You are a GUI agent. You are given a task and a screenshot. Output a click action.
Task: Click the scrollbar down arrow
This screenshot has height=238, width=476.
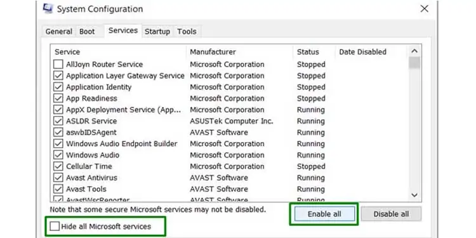(x=414, y=195)
